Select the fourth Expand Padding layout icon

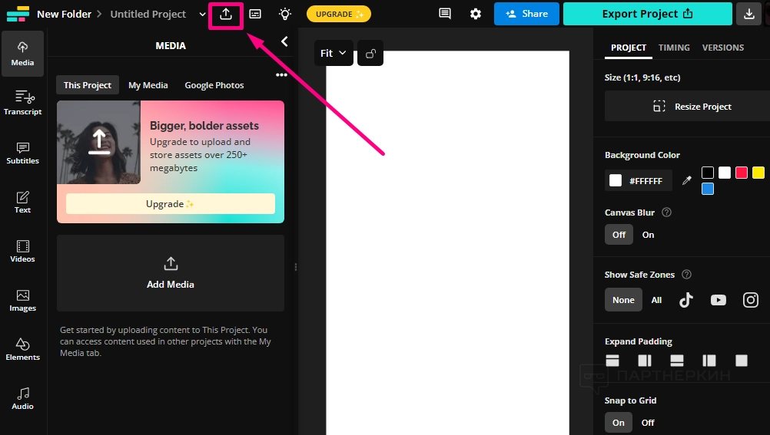(x=709, y=361)
